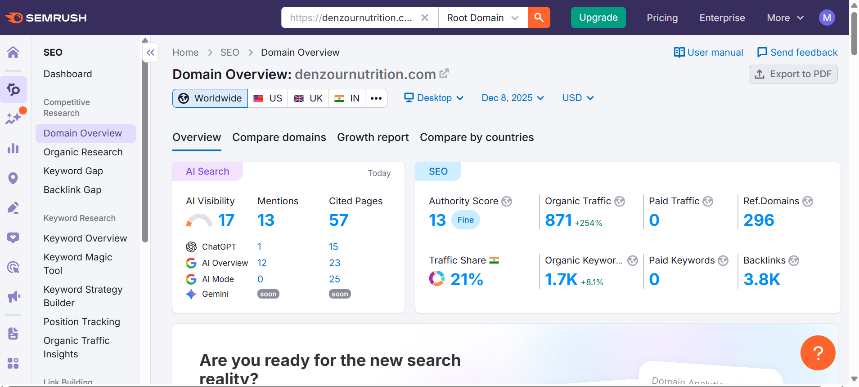Switch to Compare by countries tab
The width and height of the screenshot is (859, 387).
tap(477, 137)
